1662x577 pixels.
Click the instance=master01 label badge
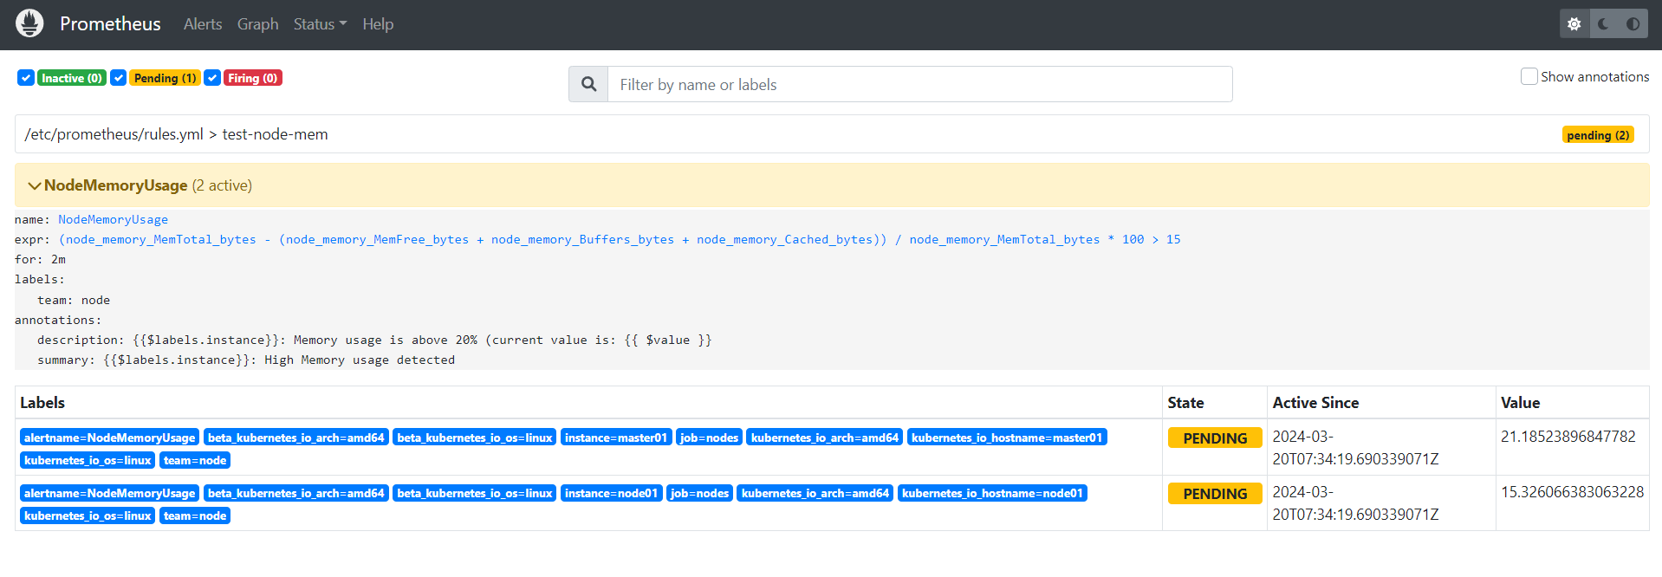click(x=616, y=438)
